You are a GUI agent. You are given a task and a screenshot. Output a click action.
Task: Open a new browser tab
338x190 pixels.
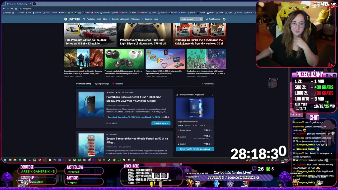tap(34, 4)
